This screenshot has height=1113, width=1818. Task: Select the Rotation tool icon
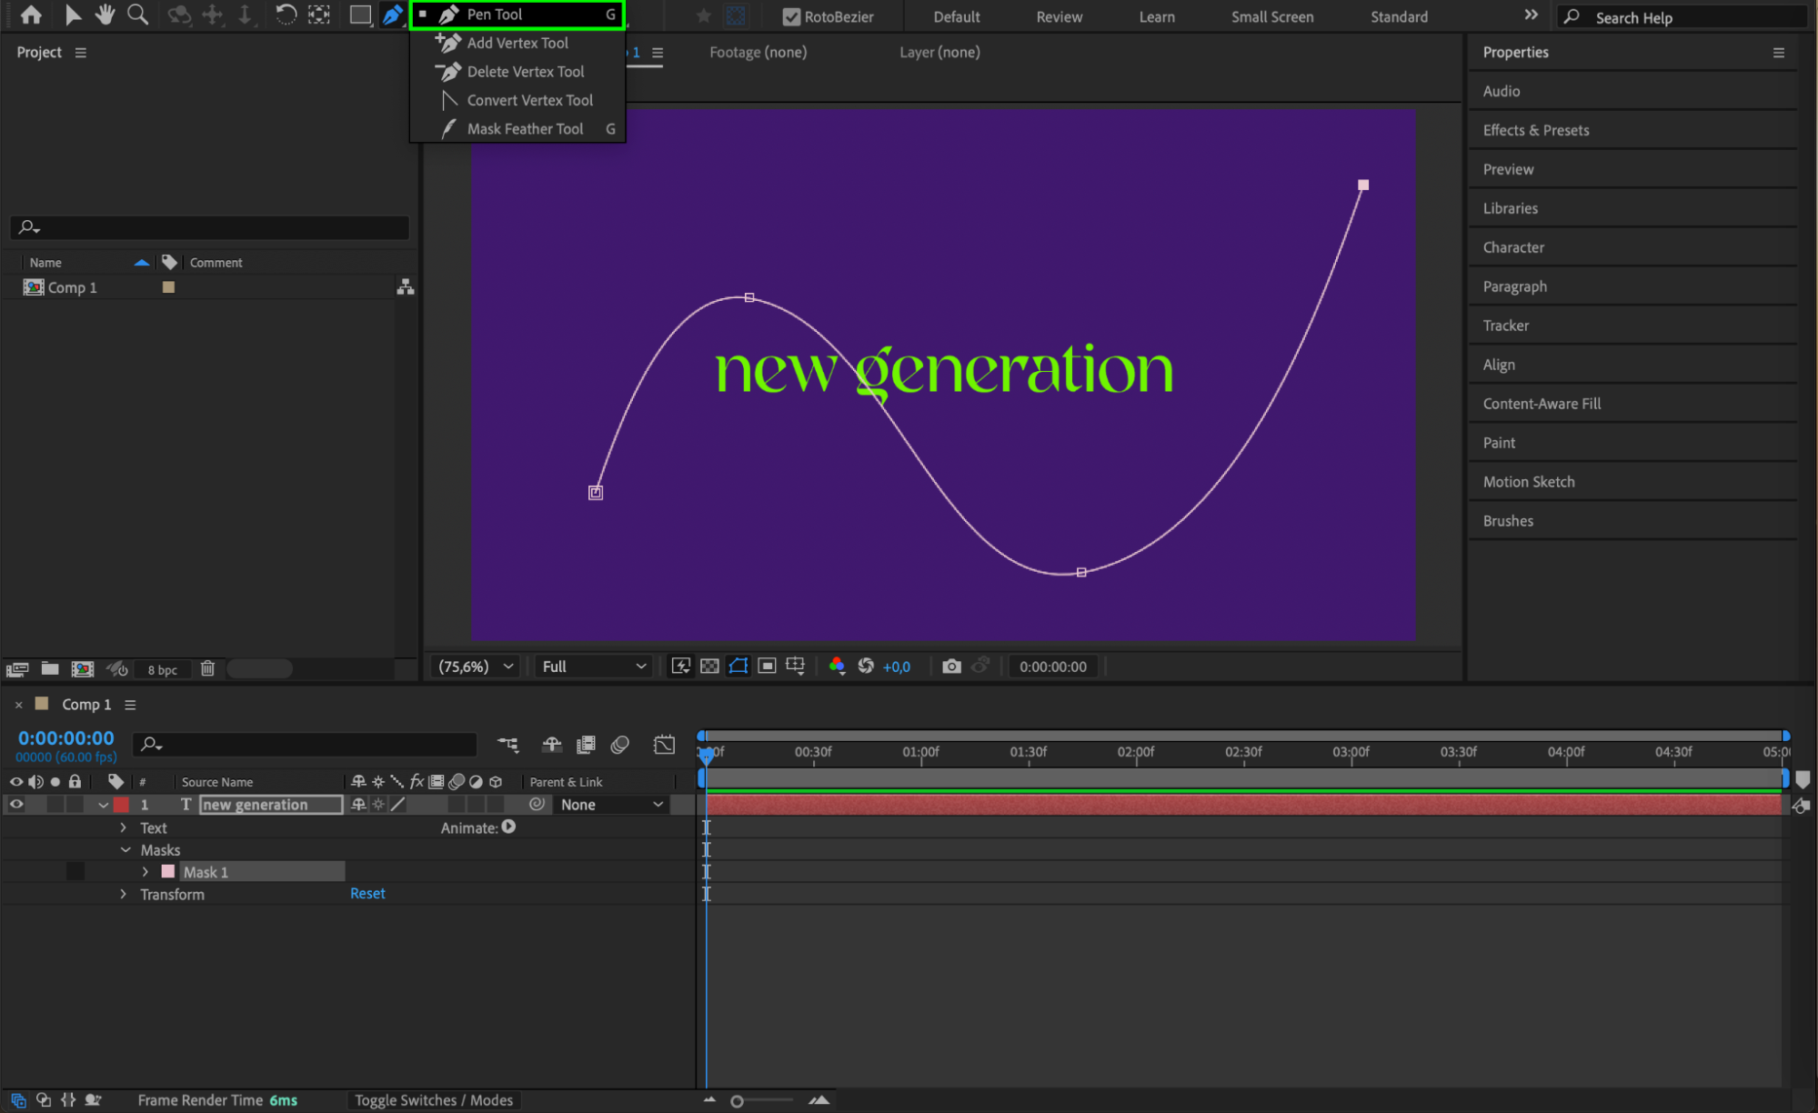click(285, 15)
